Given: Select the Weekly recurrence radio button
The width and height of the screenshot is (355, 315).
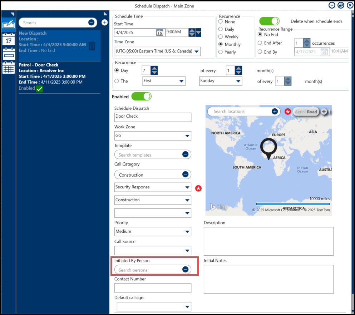Looking at the screenshot, I should pyautogui.click(x=221, y=37).
